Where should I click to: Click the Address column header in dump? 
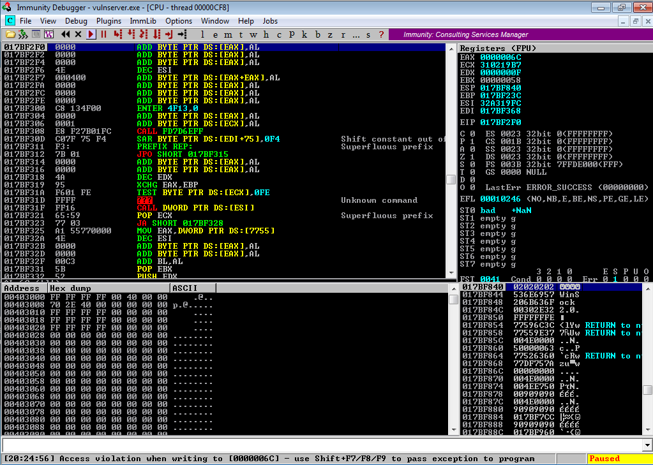coord(24,288)
